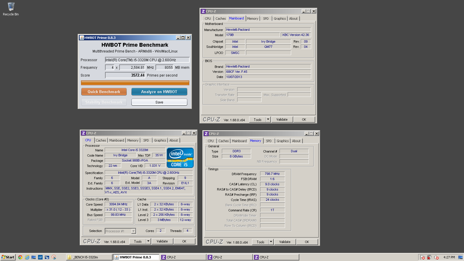
Task: Switch to CPU tab in Mainboard CPU-Z window
Action: [x=208, y=19]
